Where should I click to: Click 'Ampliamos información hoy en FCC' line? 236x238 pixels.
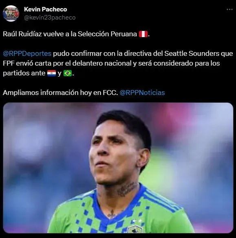tap(60, 93)
